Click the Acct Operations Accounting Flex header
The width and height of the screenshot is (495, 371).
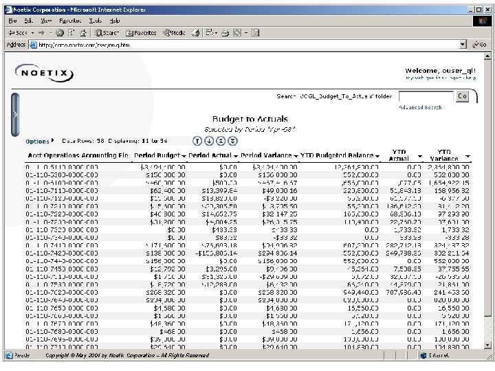[78, 155]
